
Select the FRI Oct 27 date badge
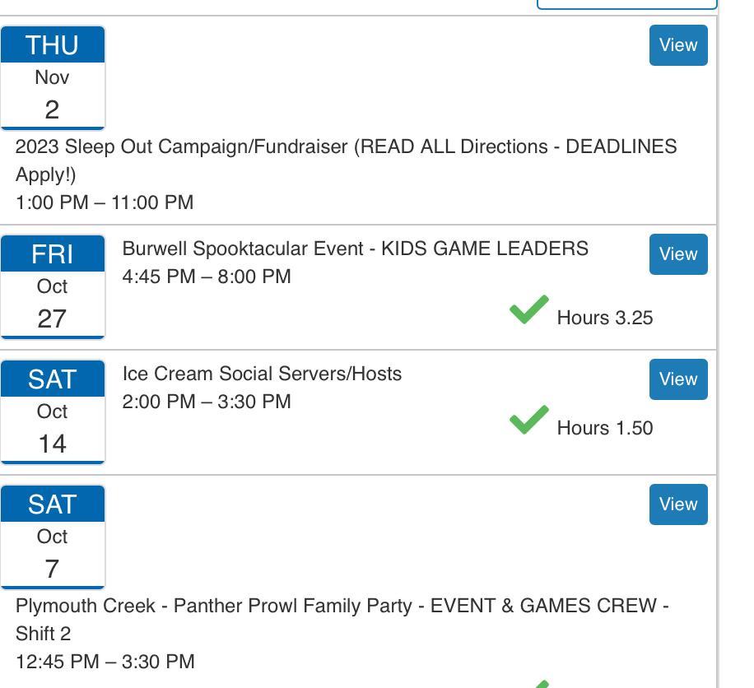coord(53,286)
